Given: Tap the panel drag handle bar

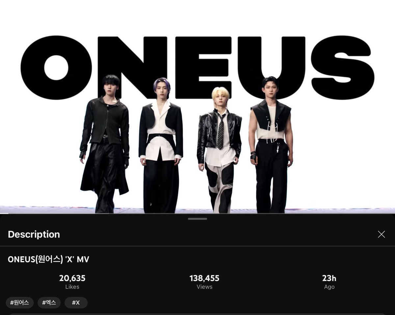Looking at the screenshot, I should pyautogui.click(x=197, y=219).
